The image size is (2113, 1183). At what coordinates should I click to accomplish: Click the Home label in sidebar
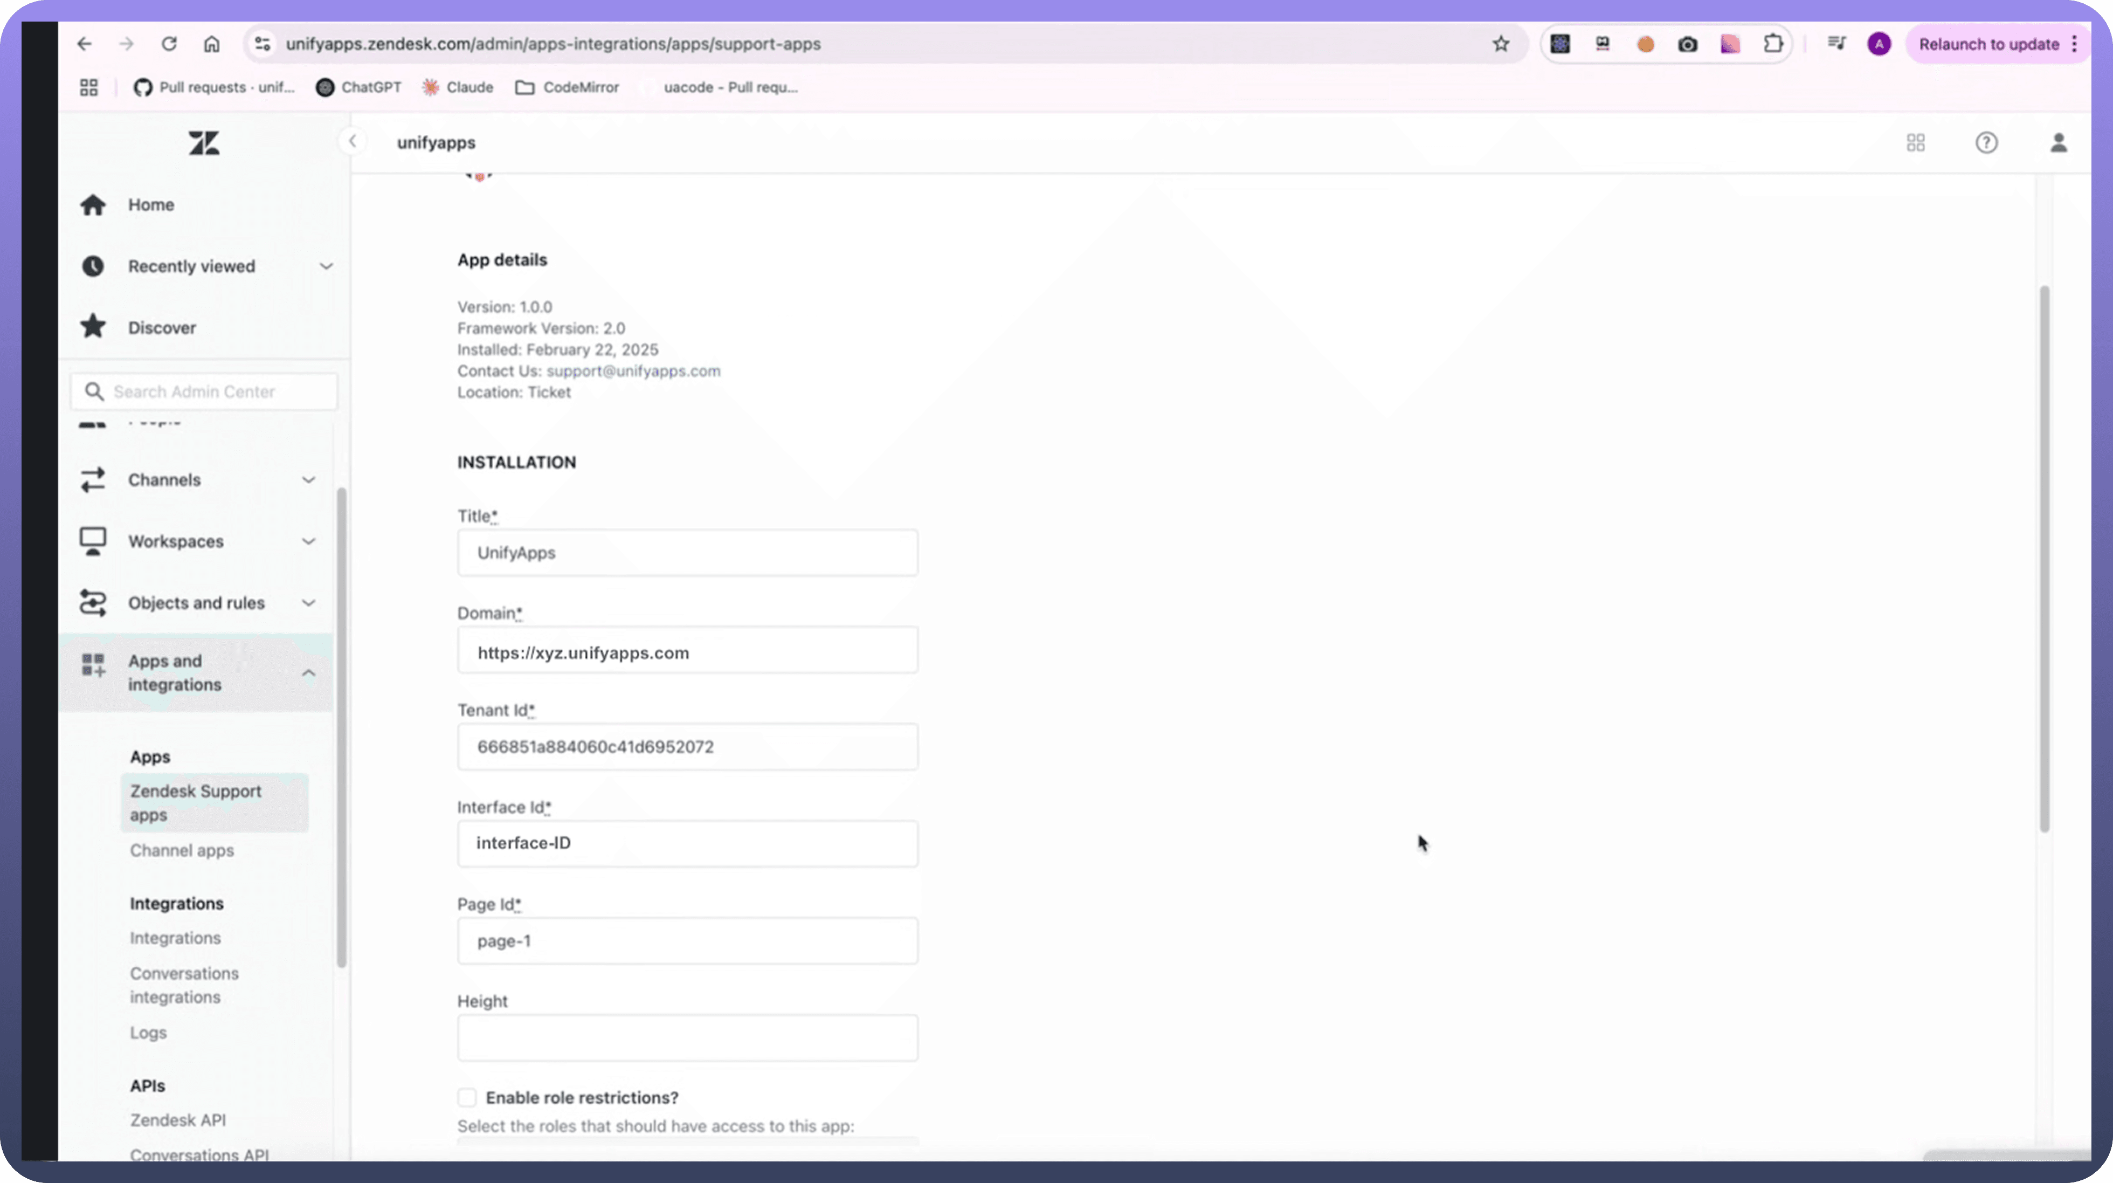tap(151, 205)
